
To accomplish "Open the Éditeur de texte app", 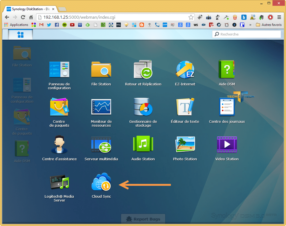I will tap(185, 107).
